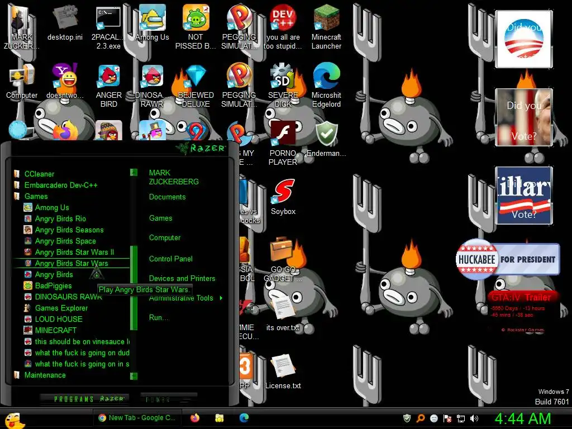Open Games in the Start menu right pane
Screen dimensions: 572x429
tap(160, 218)
